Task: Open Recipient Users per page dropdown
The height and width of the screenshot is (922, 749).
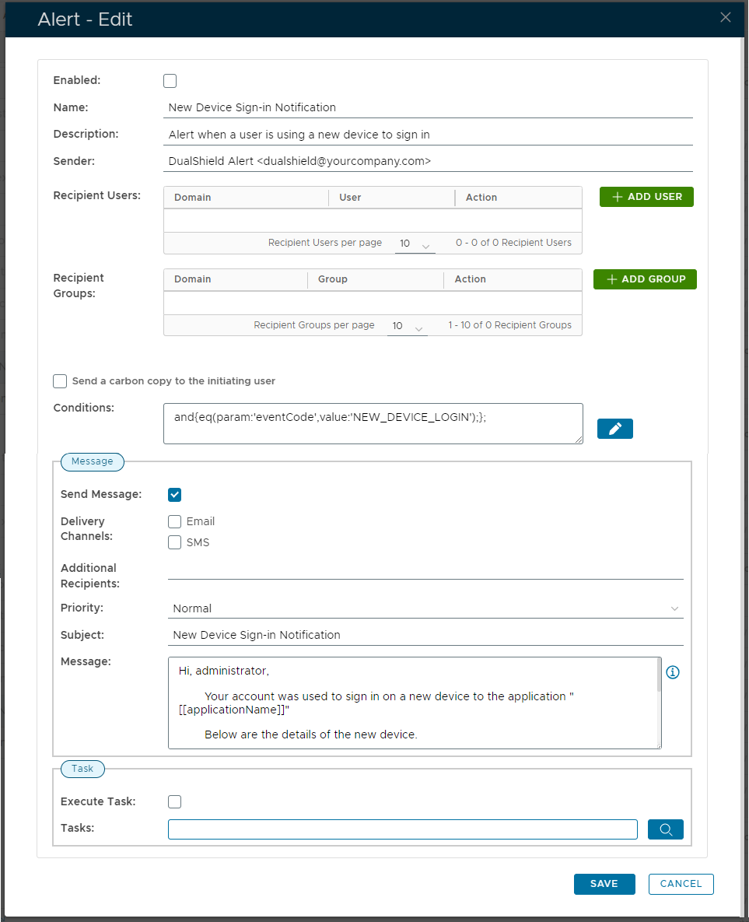Action: tap(415, 244)
